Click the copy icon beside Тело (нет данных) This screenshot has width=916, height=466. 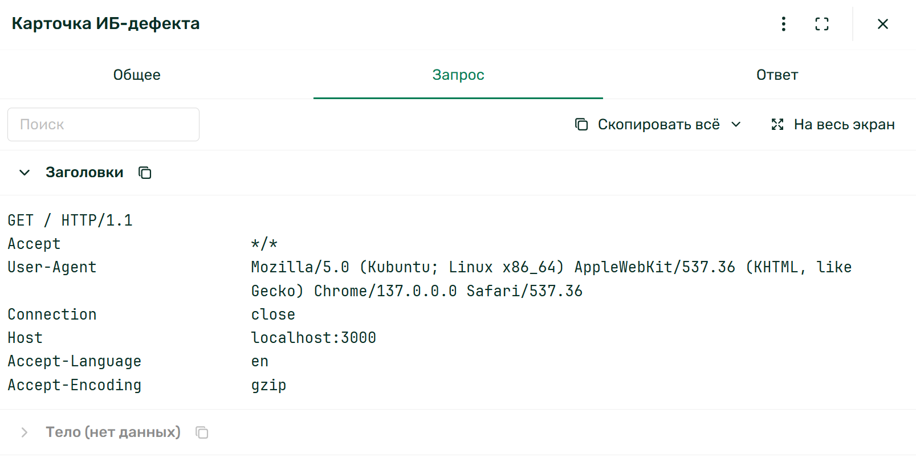point(202,432)
